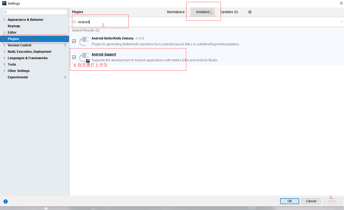This screenshot has height=210, width=344.
Task: Click the v1.6.0 version text
Action: click(140, 38)
